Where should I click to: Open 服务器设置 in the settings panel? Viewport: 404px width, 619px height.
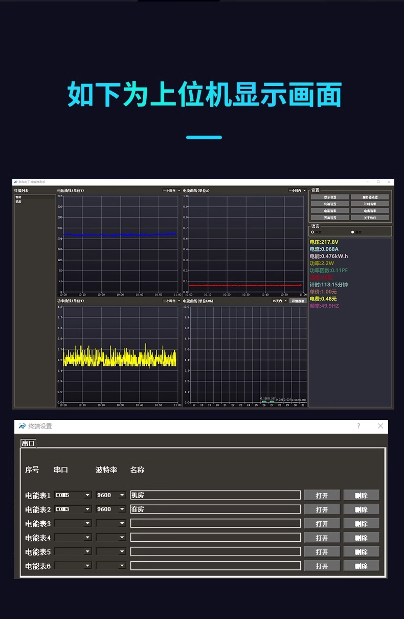coord(370,197)
